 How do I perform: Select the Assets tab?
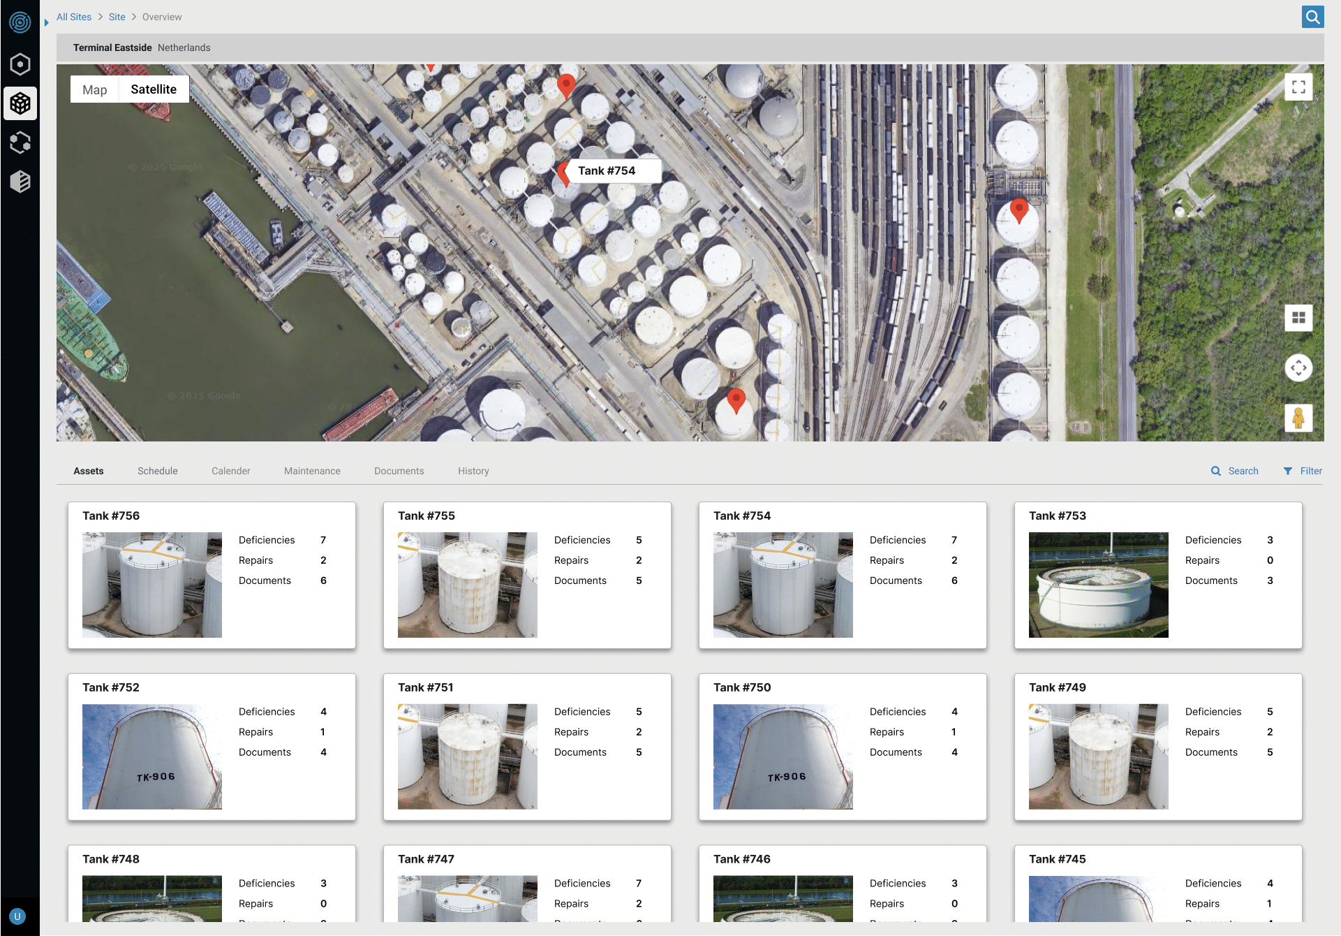pyautogui.click(x=89, y=471)
